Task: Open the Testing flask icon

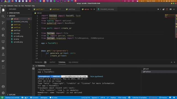Action: click(x=3, y=54)
